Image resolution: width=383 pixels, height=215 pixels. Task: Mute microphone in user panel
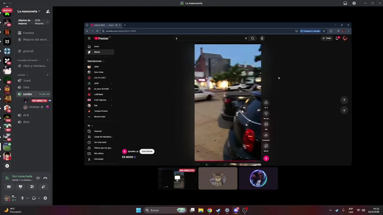coord(22,198)
